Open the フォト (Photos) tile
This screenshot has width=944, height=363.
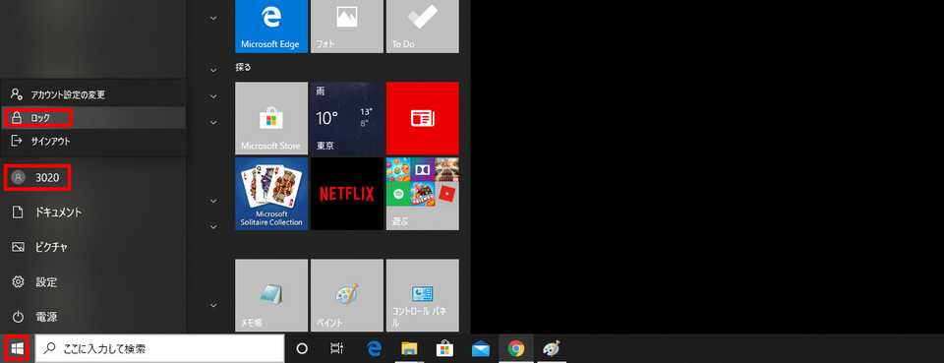point(347,27)
